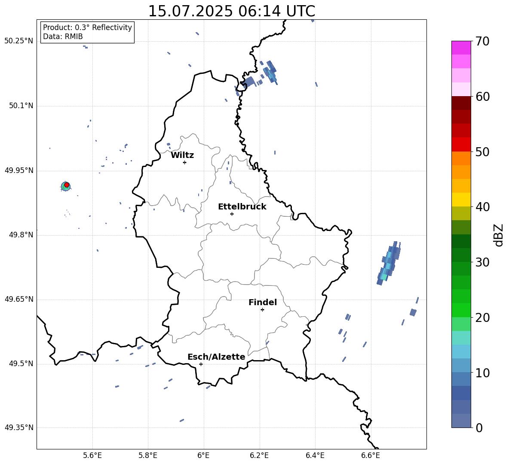The height and width of the screenshot is (464, 509).
Task: Click the 6.6°E longitude label
Action: (371, 455)
